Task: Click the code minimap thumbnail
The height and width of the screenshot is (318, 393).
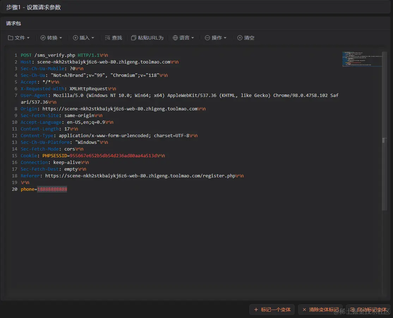Action: click(x=362, y=59)
